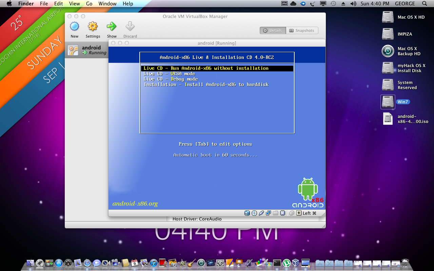Viewport: 434px width, 271px height.
Task: Open Spotlight search magnifier
Action: (425, 4)
